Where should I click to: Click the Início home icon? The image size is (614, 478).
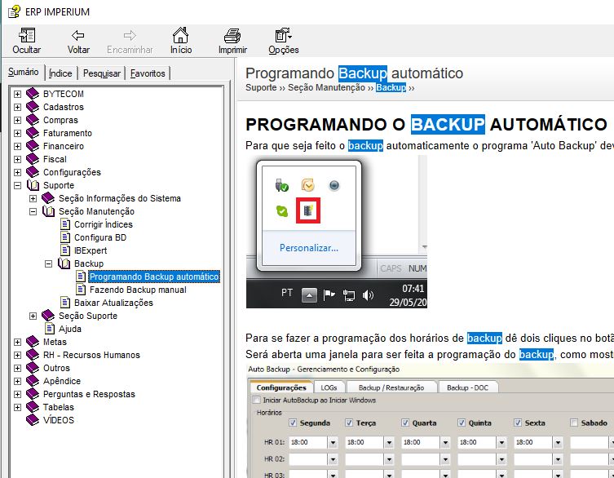click(181, 36)
